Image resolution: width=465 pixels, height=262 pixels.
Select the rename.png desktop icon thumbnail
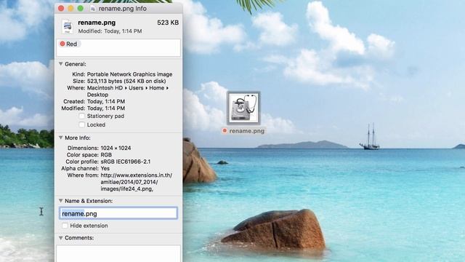coord(243,108)
